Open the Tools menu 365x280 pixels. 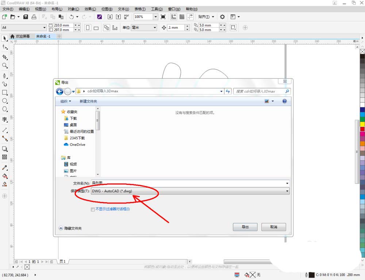pyautogui.click(x=157, y=9)
